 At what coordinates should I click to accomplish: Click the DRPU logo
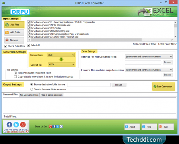[x=20, y=12]
